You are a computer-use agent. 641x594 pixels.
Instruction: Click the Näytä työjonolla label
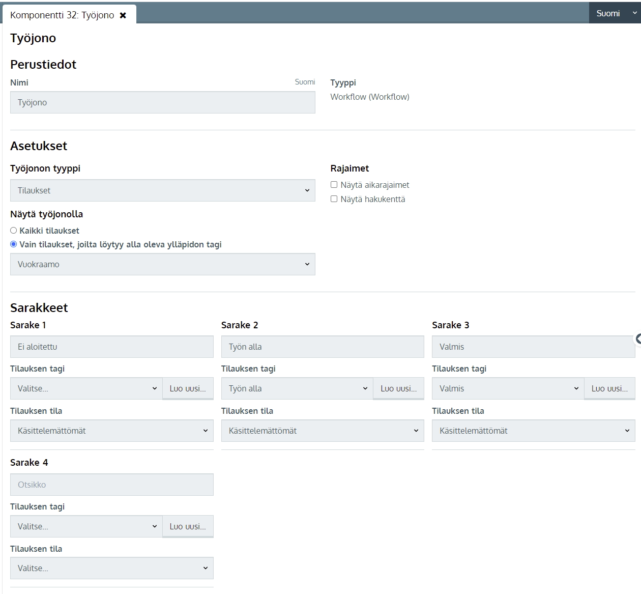46,214
